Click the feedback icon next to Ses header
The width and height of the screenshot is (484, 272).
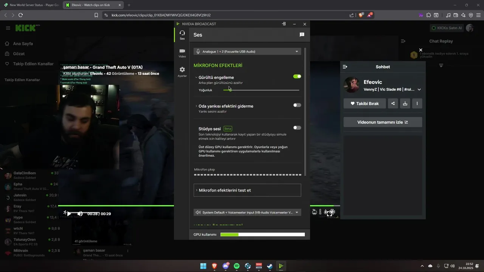tap(302, 35)
